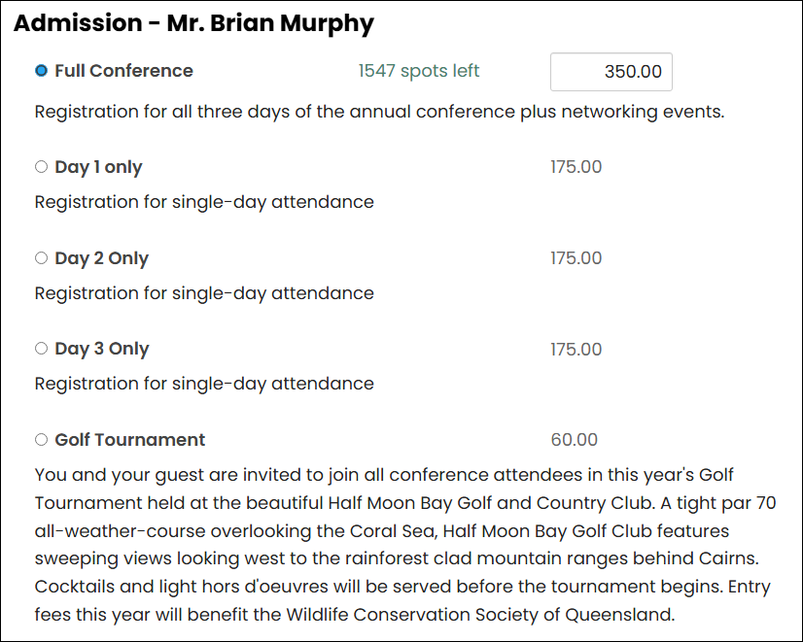The height and width of the screenshot is (642, 803).
Task: Select the Full Conference radio button
Action: click(x=42, y=71)
